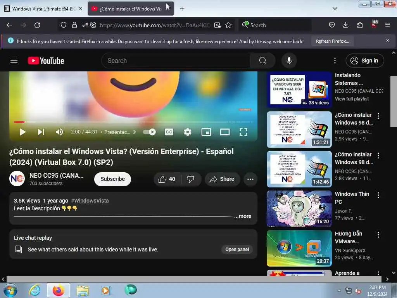
Task: Open the extensions puzzle-piece menu
Action: [x=360, y=25]
